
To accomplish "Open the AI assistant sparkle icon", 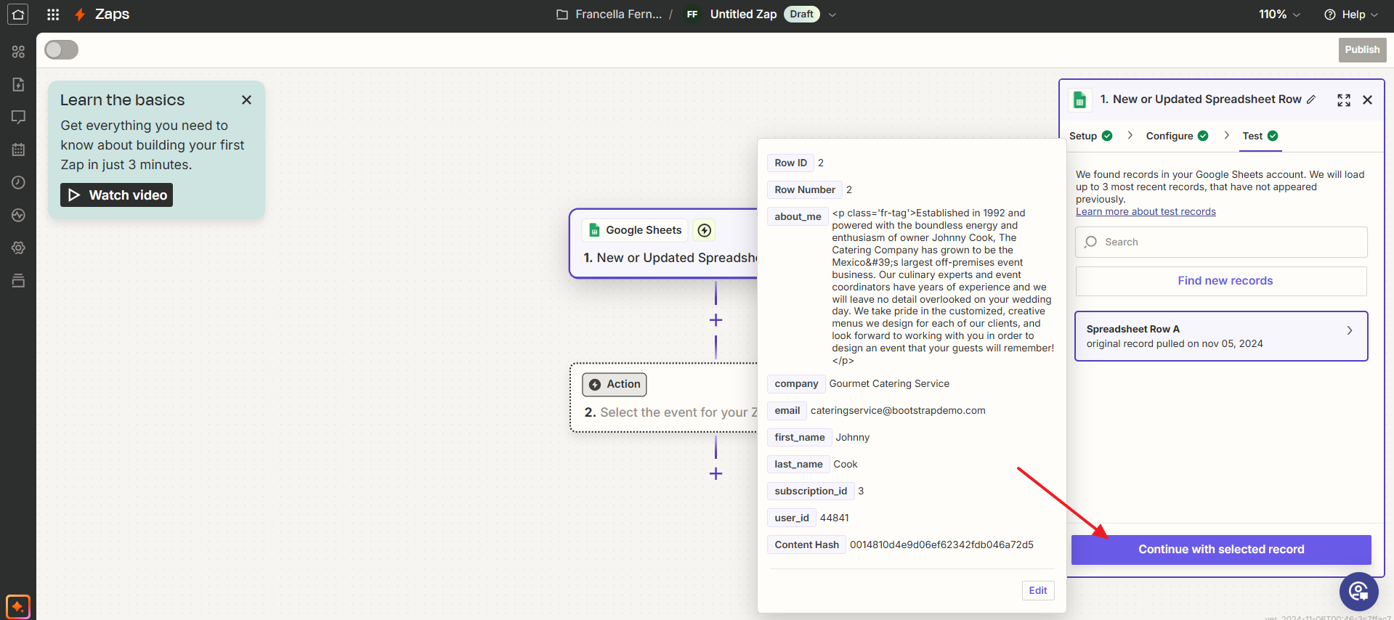I will pos(18,606).
